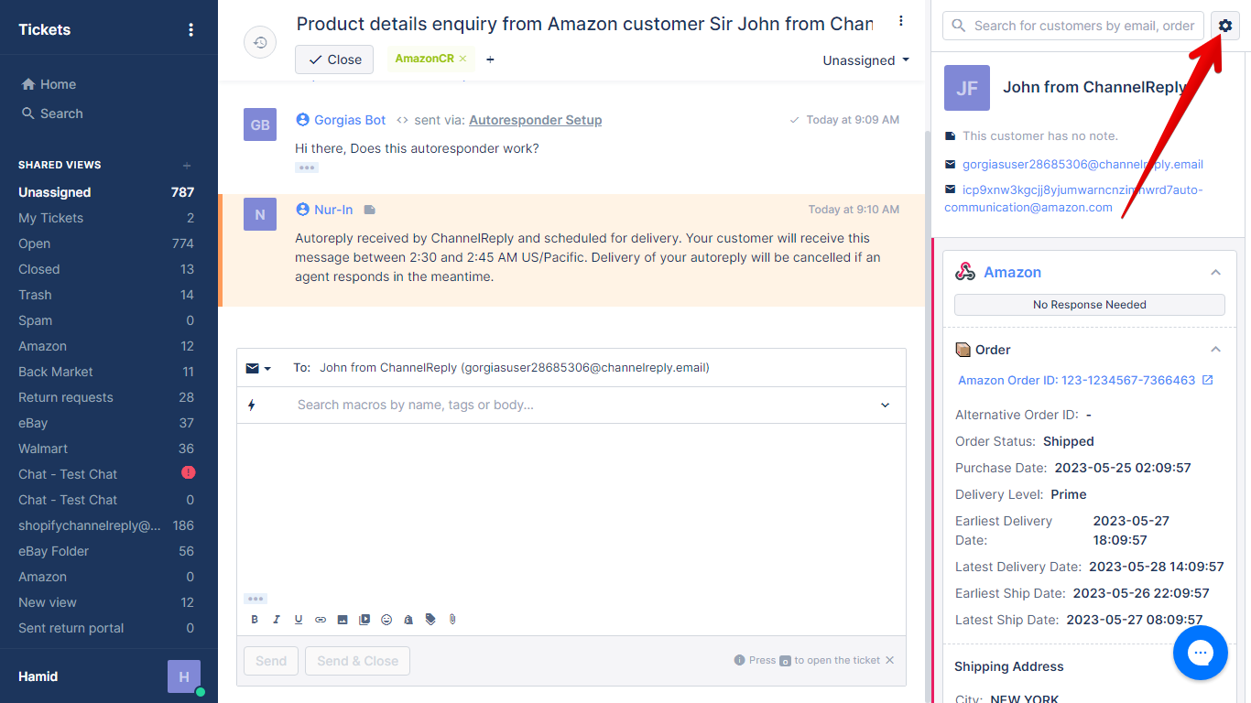
Task: Click the Gorgias Bot sender name
Action: [x=350, y=120]
